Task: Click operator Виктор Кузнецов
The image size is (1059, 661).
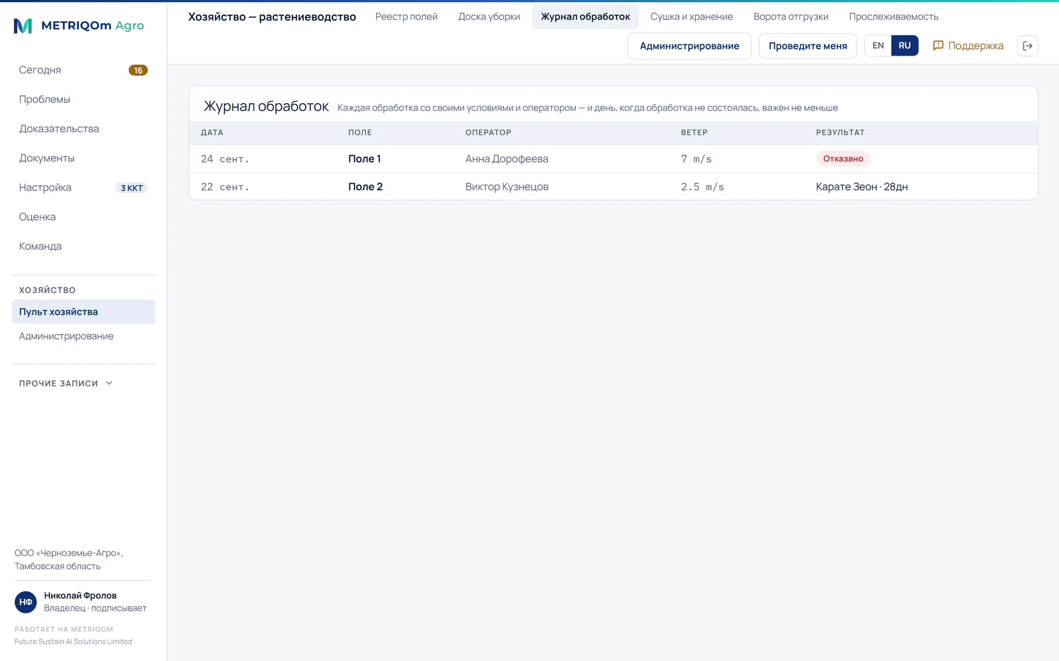Action: pos(507,186)
